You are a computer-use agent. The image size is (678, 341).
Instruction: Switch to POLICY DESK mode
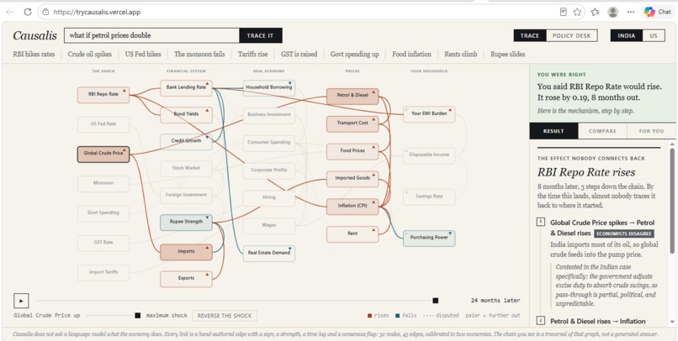(x=572, y=35)
